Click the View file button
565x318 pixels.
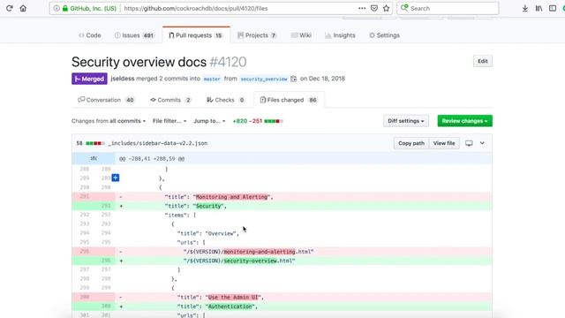coord(444,143)
